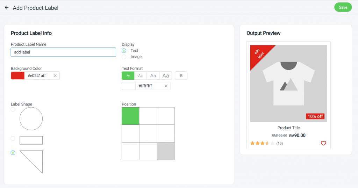The width and height of the screenshot is (358, 188).
Task: Click the Product Label Name field
Action: point(63,52)
